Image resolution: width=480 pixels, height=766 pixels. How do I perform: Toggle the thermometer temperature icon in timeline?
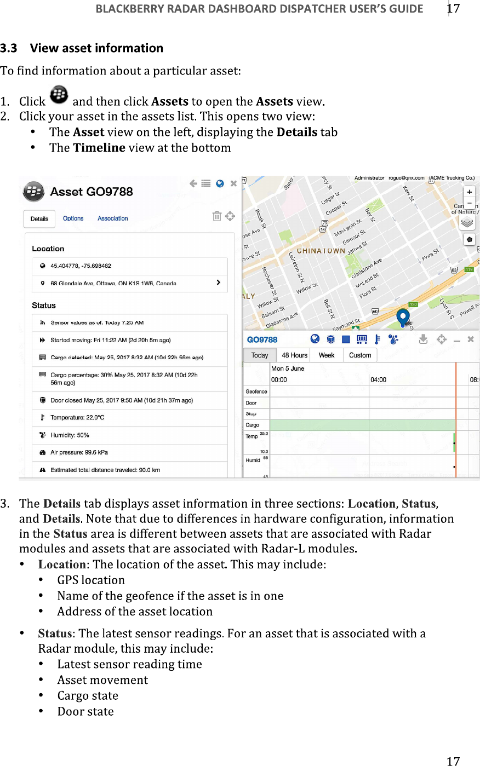click(378, 339)
